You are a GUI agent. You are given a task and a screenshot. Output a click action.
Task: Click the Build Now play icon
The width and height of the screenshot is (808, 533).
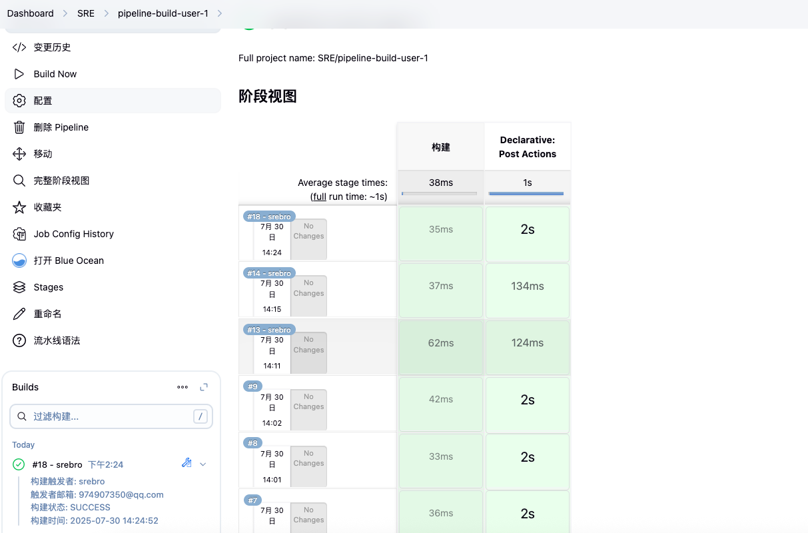coord(19,74)
